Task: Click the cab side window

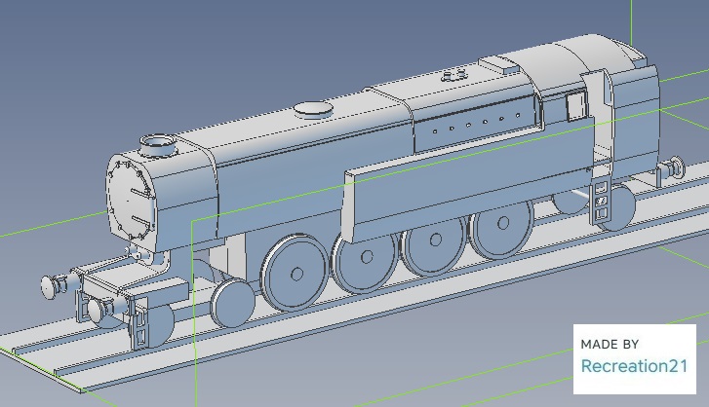Action: coord(575,105)
